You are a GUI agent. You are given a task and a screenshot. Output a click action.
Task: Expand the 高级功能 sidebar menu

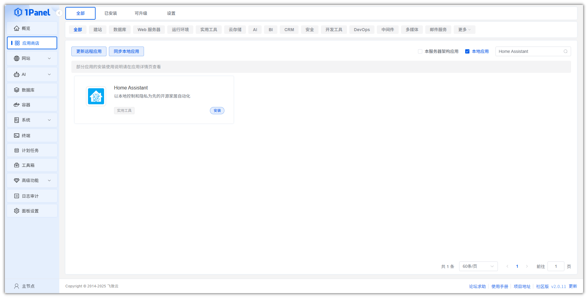coord(32,180)
